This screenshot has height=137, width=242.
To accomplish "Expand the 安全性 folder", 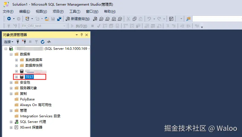I will coord(11,82).
